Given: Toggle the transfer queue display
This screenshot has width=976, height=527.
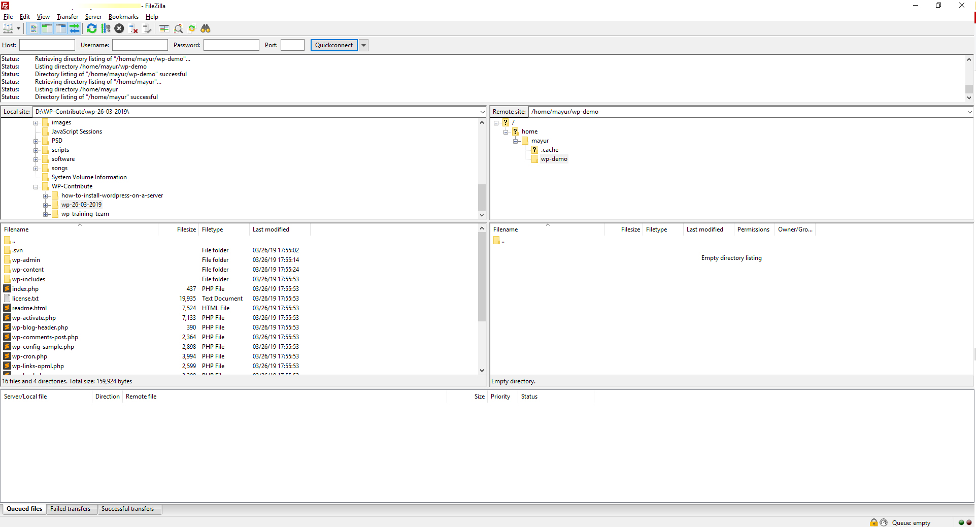Looking at the screenshot, I should click(x=74, y=28).
